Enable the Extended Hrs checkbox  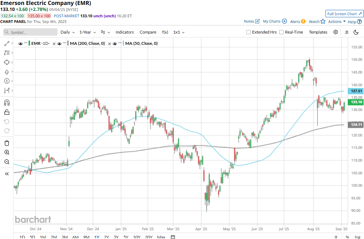point(249,32)
